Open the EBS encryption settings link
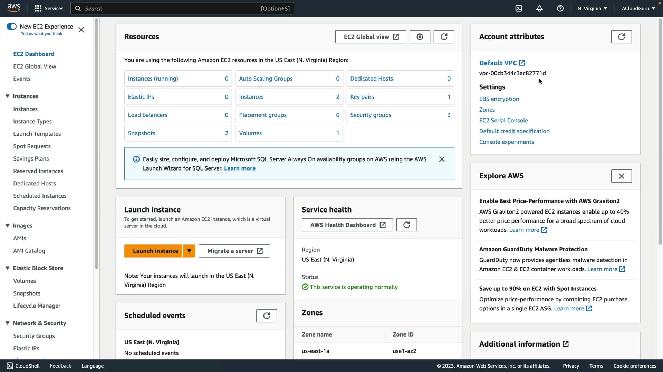 point(499,99)
